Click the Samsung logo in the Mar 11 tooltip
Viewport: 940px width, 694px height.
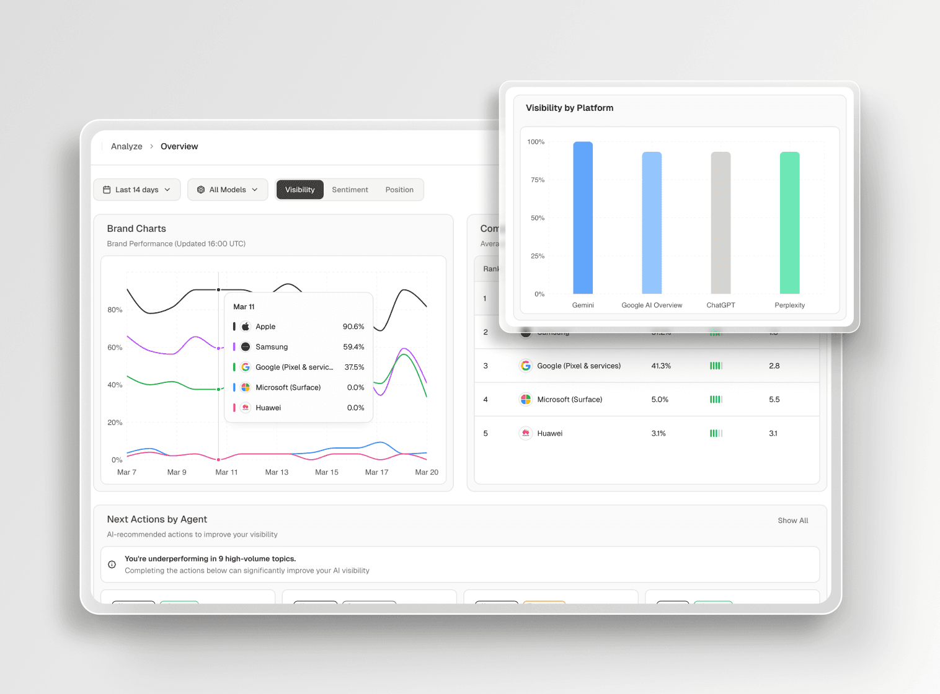point(246,346)
